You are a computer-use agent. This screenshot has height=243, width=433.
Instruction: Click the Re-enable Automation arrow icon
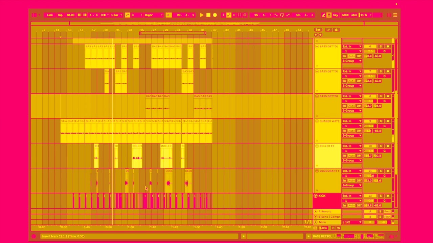pyautogui.click(x=234, y=15)
